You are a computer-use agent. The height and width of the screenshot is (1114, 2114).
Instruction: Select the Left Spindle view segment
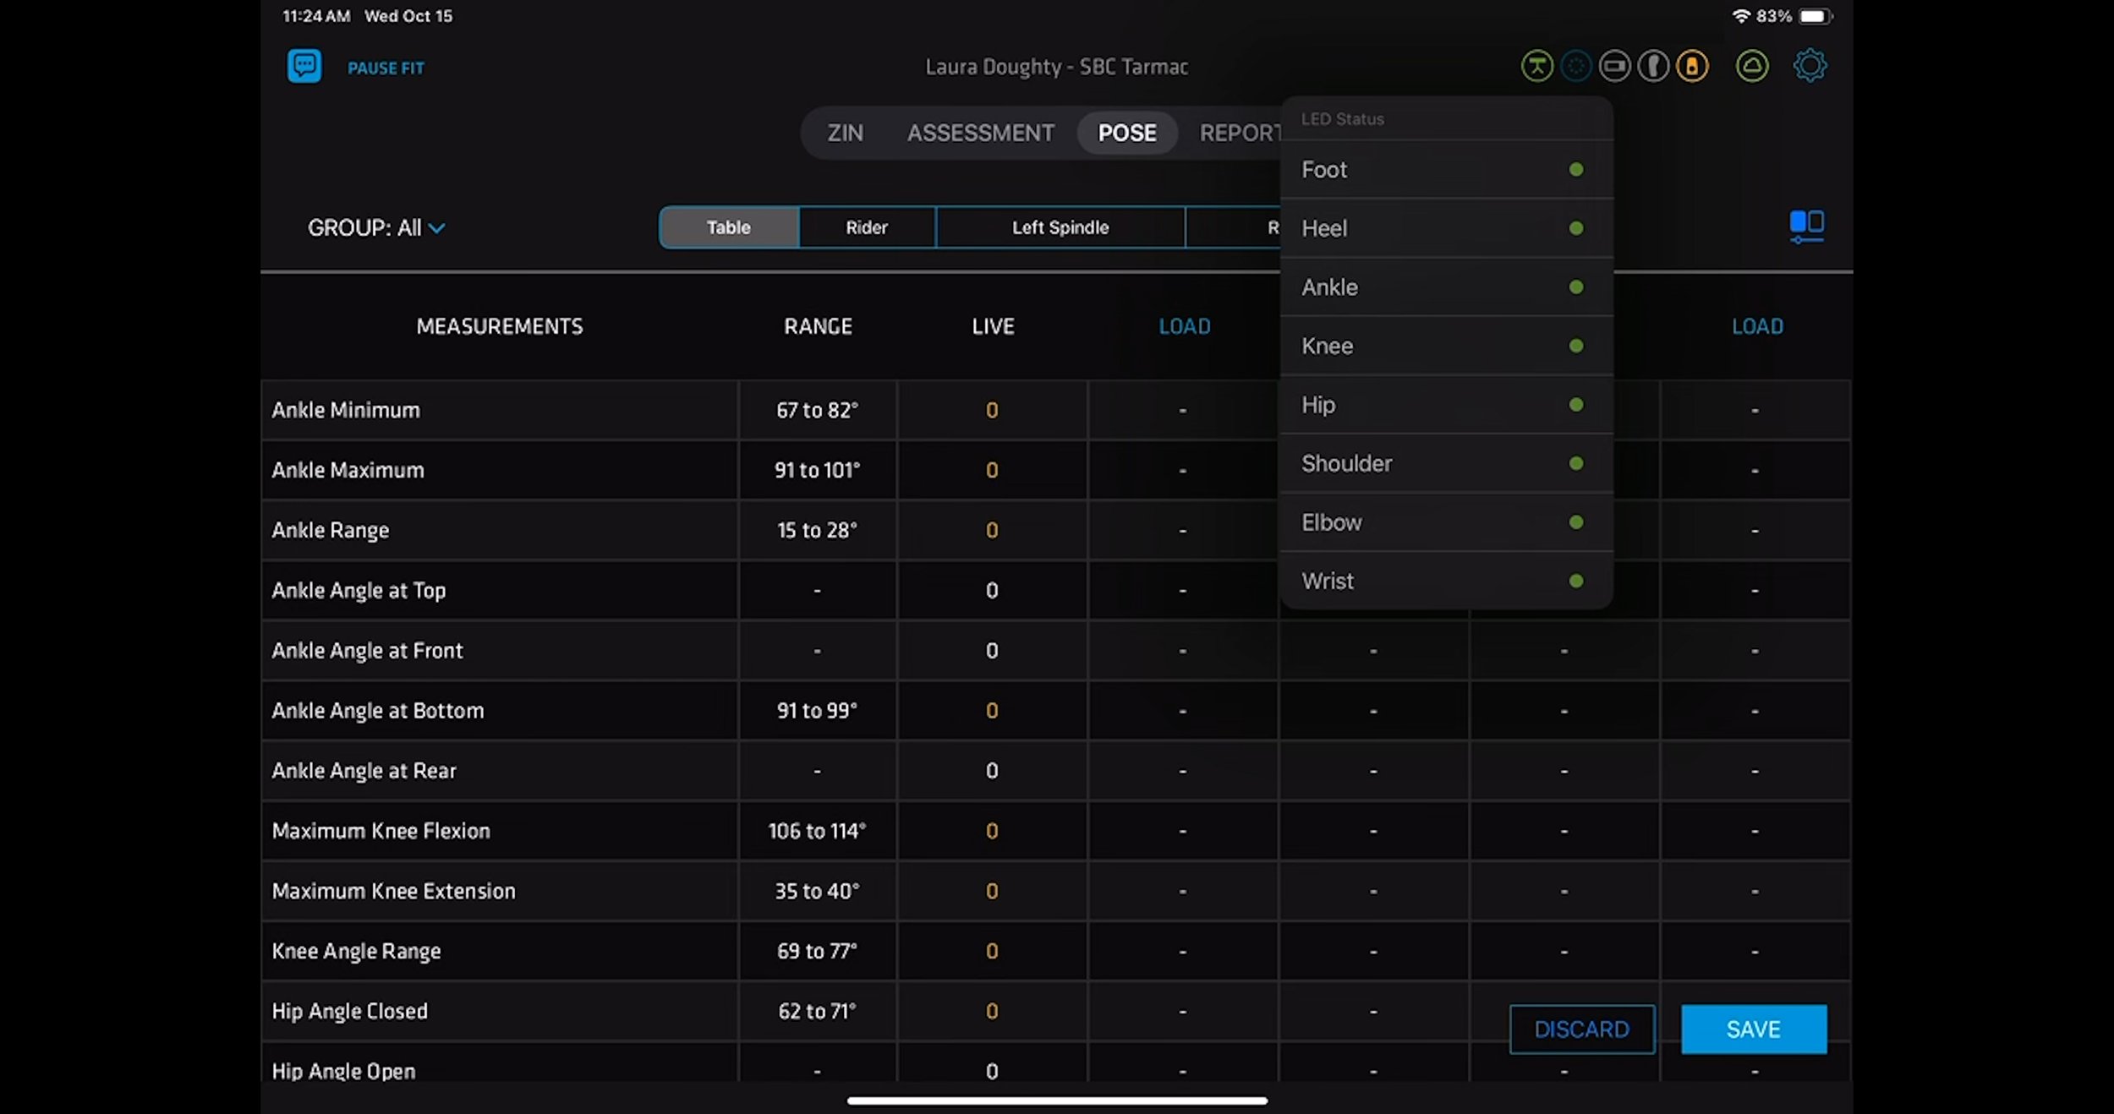pyautogui.click(x=1060, y=227)
